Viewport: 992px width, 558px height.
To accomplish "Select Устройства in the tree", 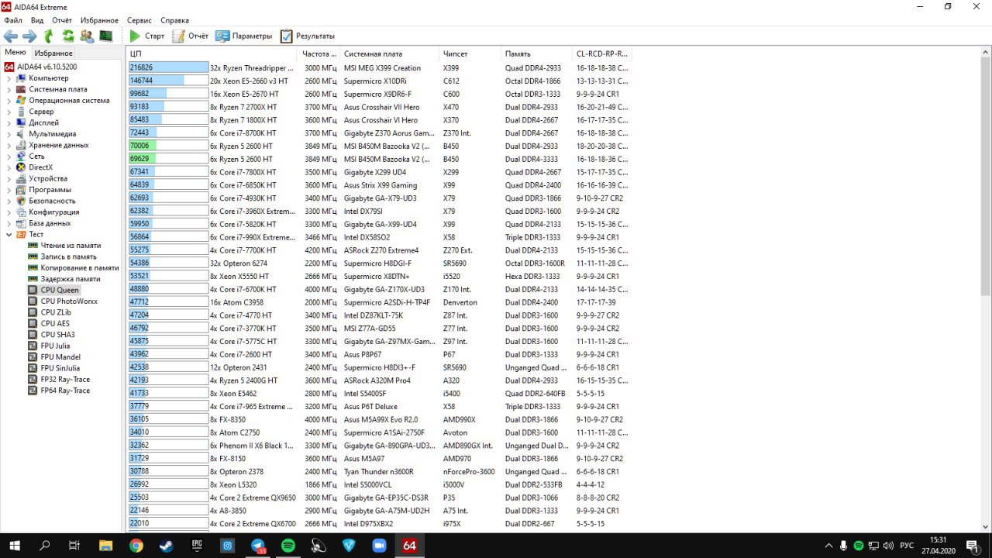I will coord(48,178).
